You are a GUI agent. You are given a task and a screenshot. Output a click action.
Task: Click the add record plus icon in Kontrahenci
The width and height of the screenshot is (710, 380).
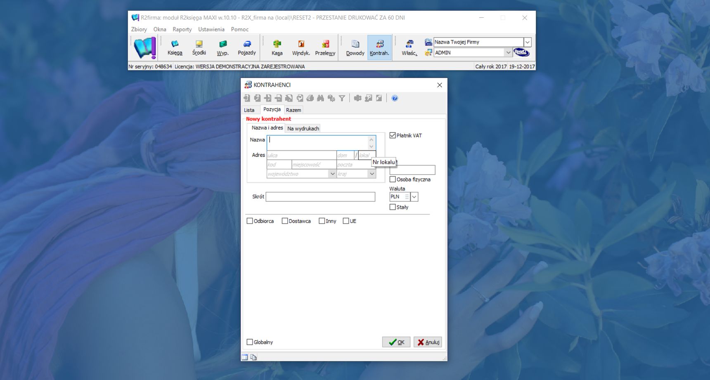click(x=268, y=98)
